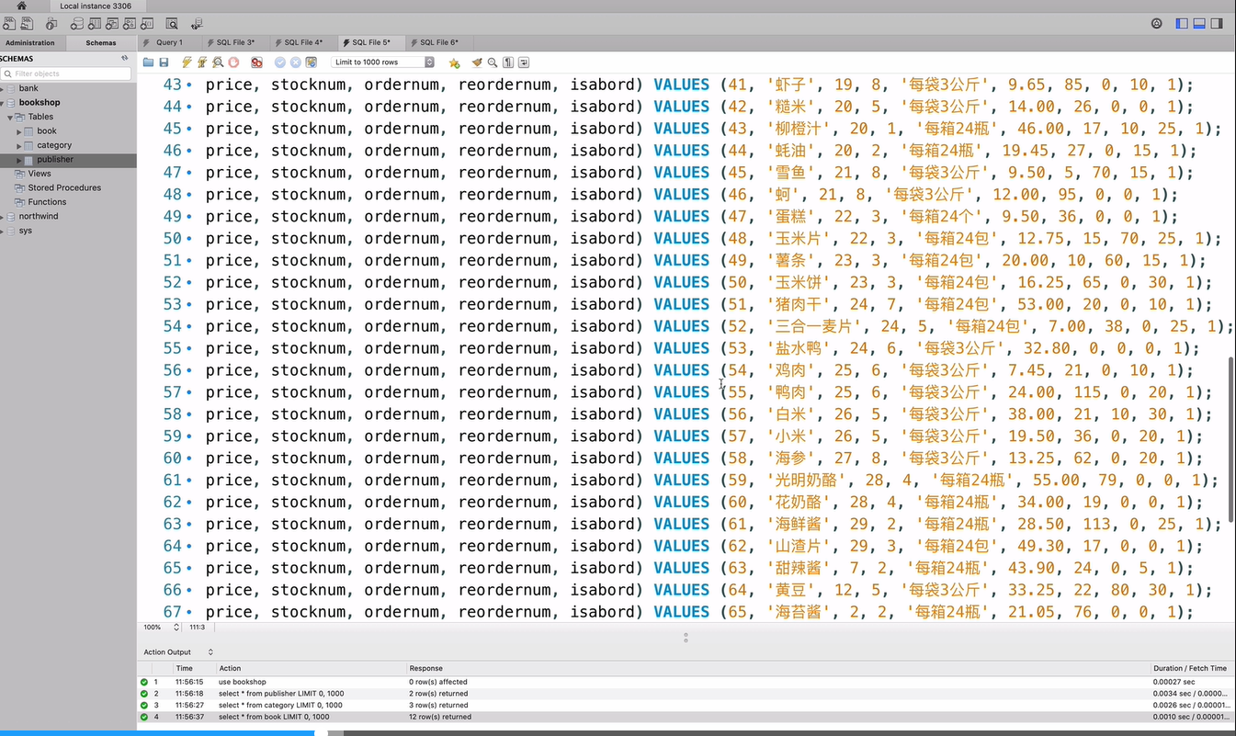Create a new table icon
Screen dimensions: 1236x736
(x=95, y=23)
